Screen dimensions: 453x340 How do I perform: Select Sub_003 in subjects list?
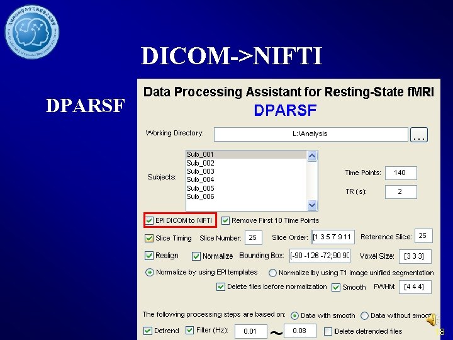click(246, 171)
